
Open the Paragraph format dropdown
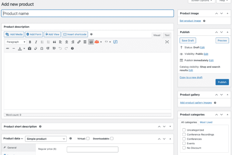[x=16, y=42]
